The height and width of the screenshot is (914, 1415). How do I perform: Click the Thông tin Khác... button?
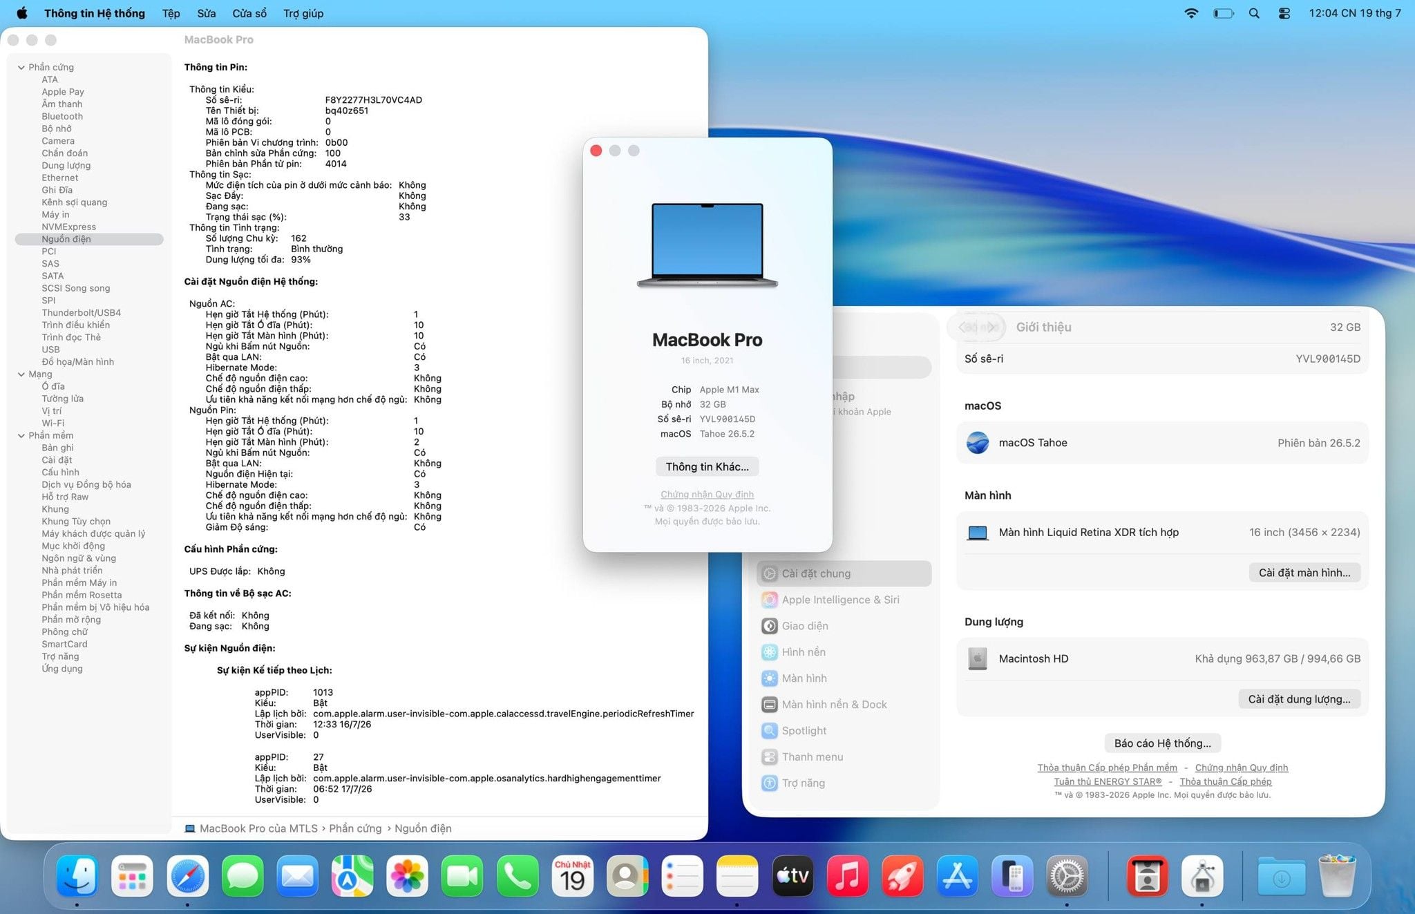(707, 466)
